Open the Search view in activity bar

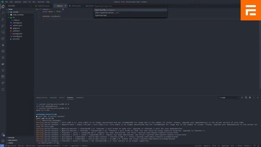(x=3, y=13)
